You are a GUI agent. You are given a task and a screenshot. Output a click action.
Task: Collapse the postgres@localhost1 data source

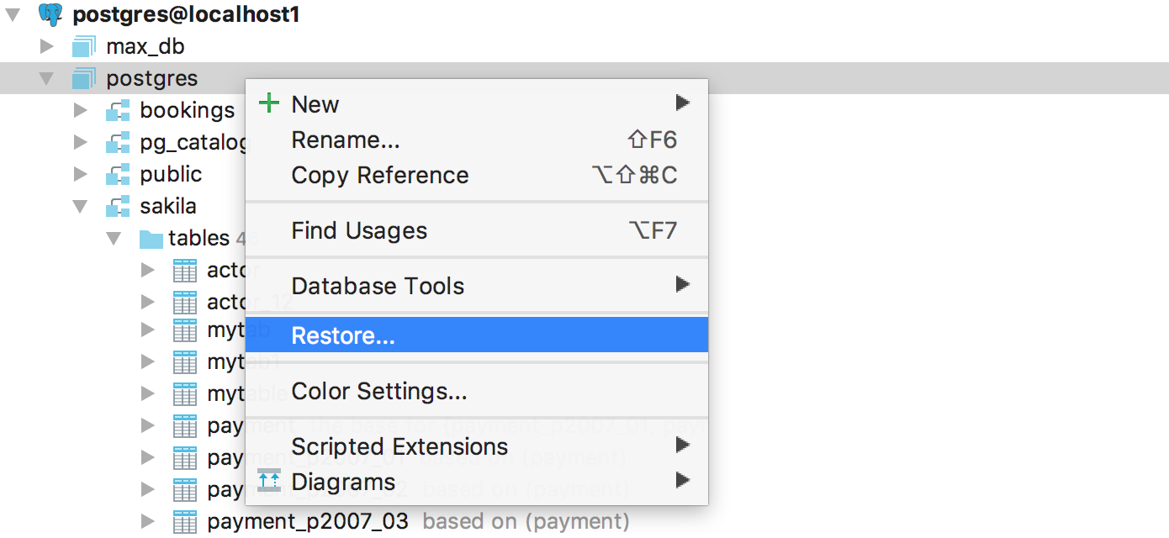pos(13,14)
